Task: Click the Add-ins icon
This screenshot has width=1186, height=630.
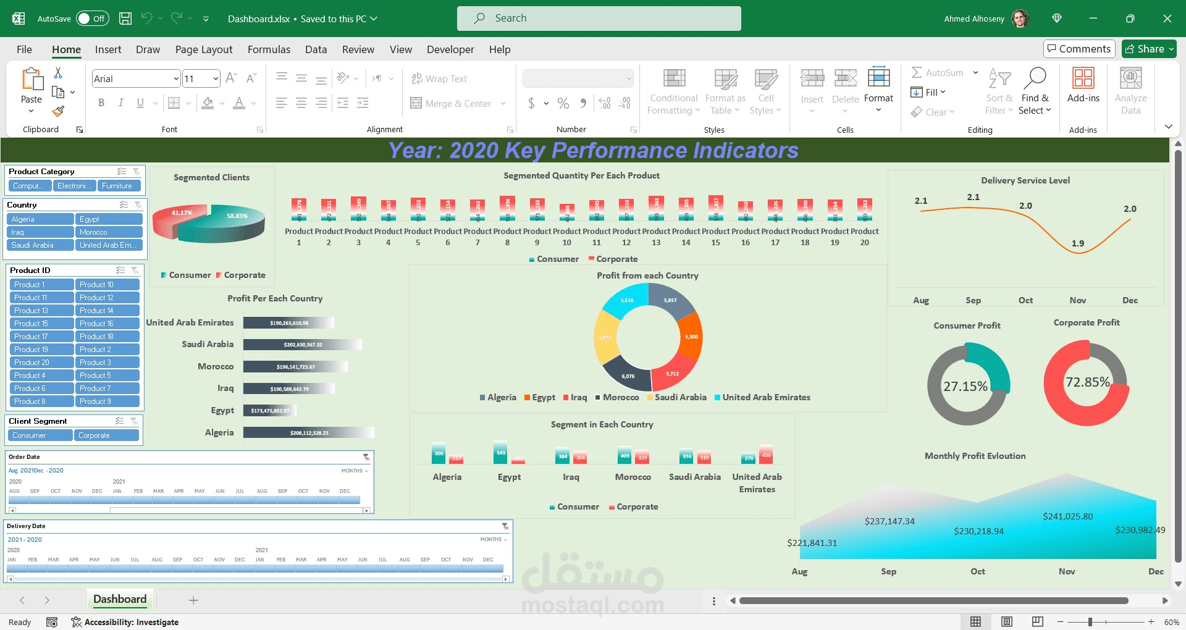Action: [x=1083, y=79]
